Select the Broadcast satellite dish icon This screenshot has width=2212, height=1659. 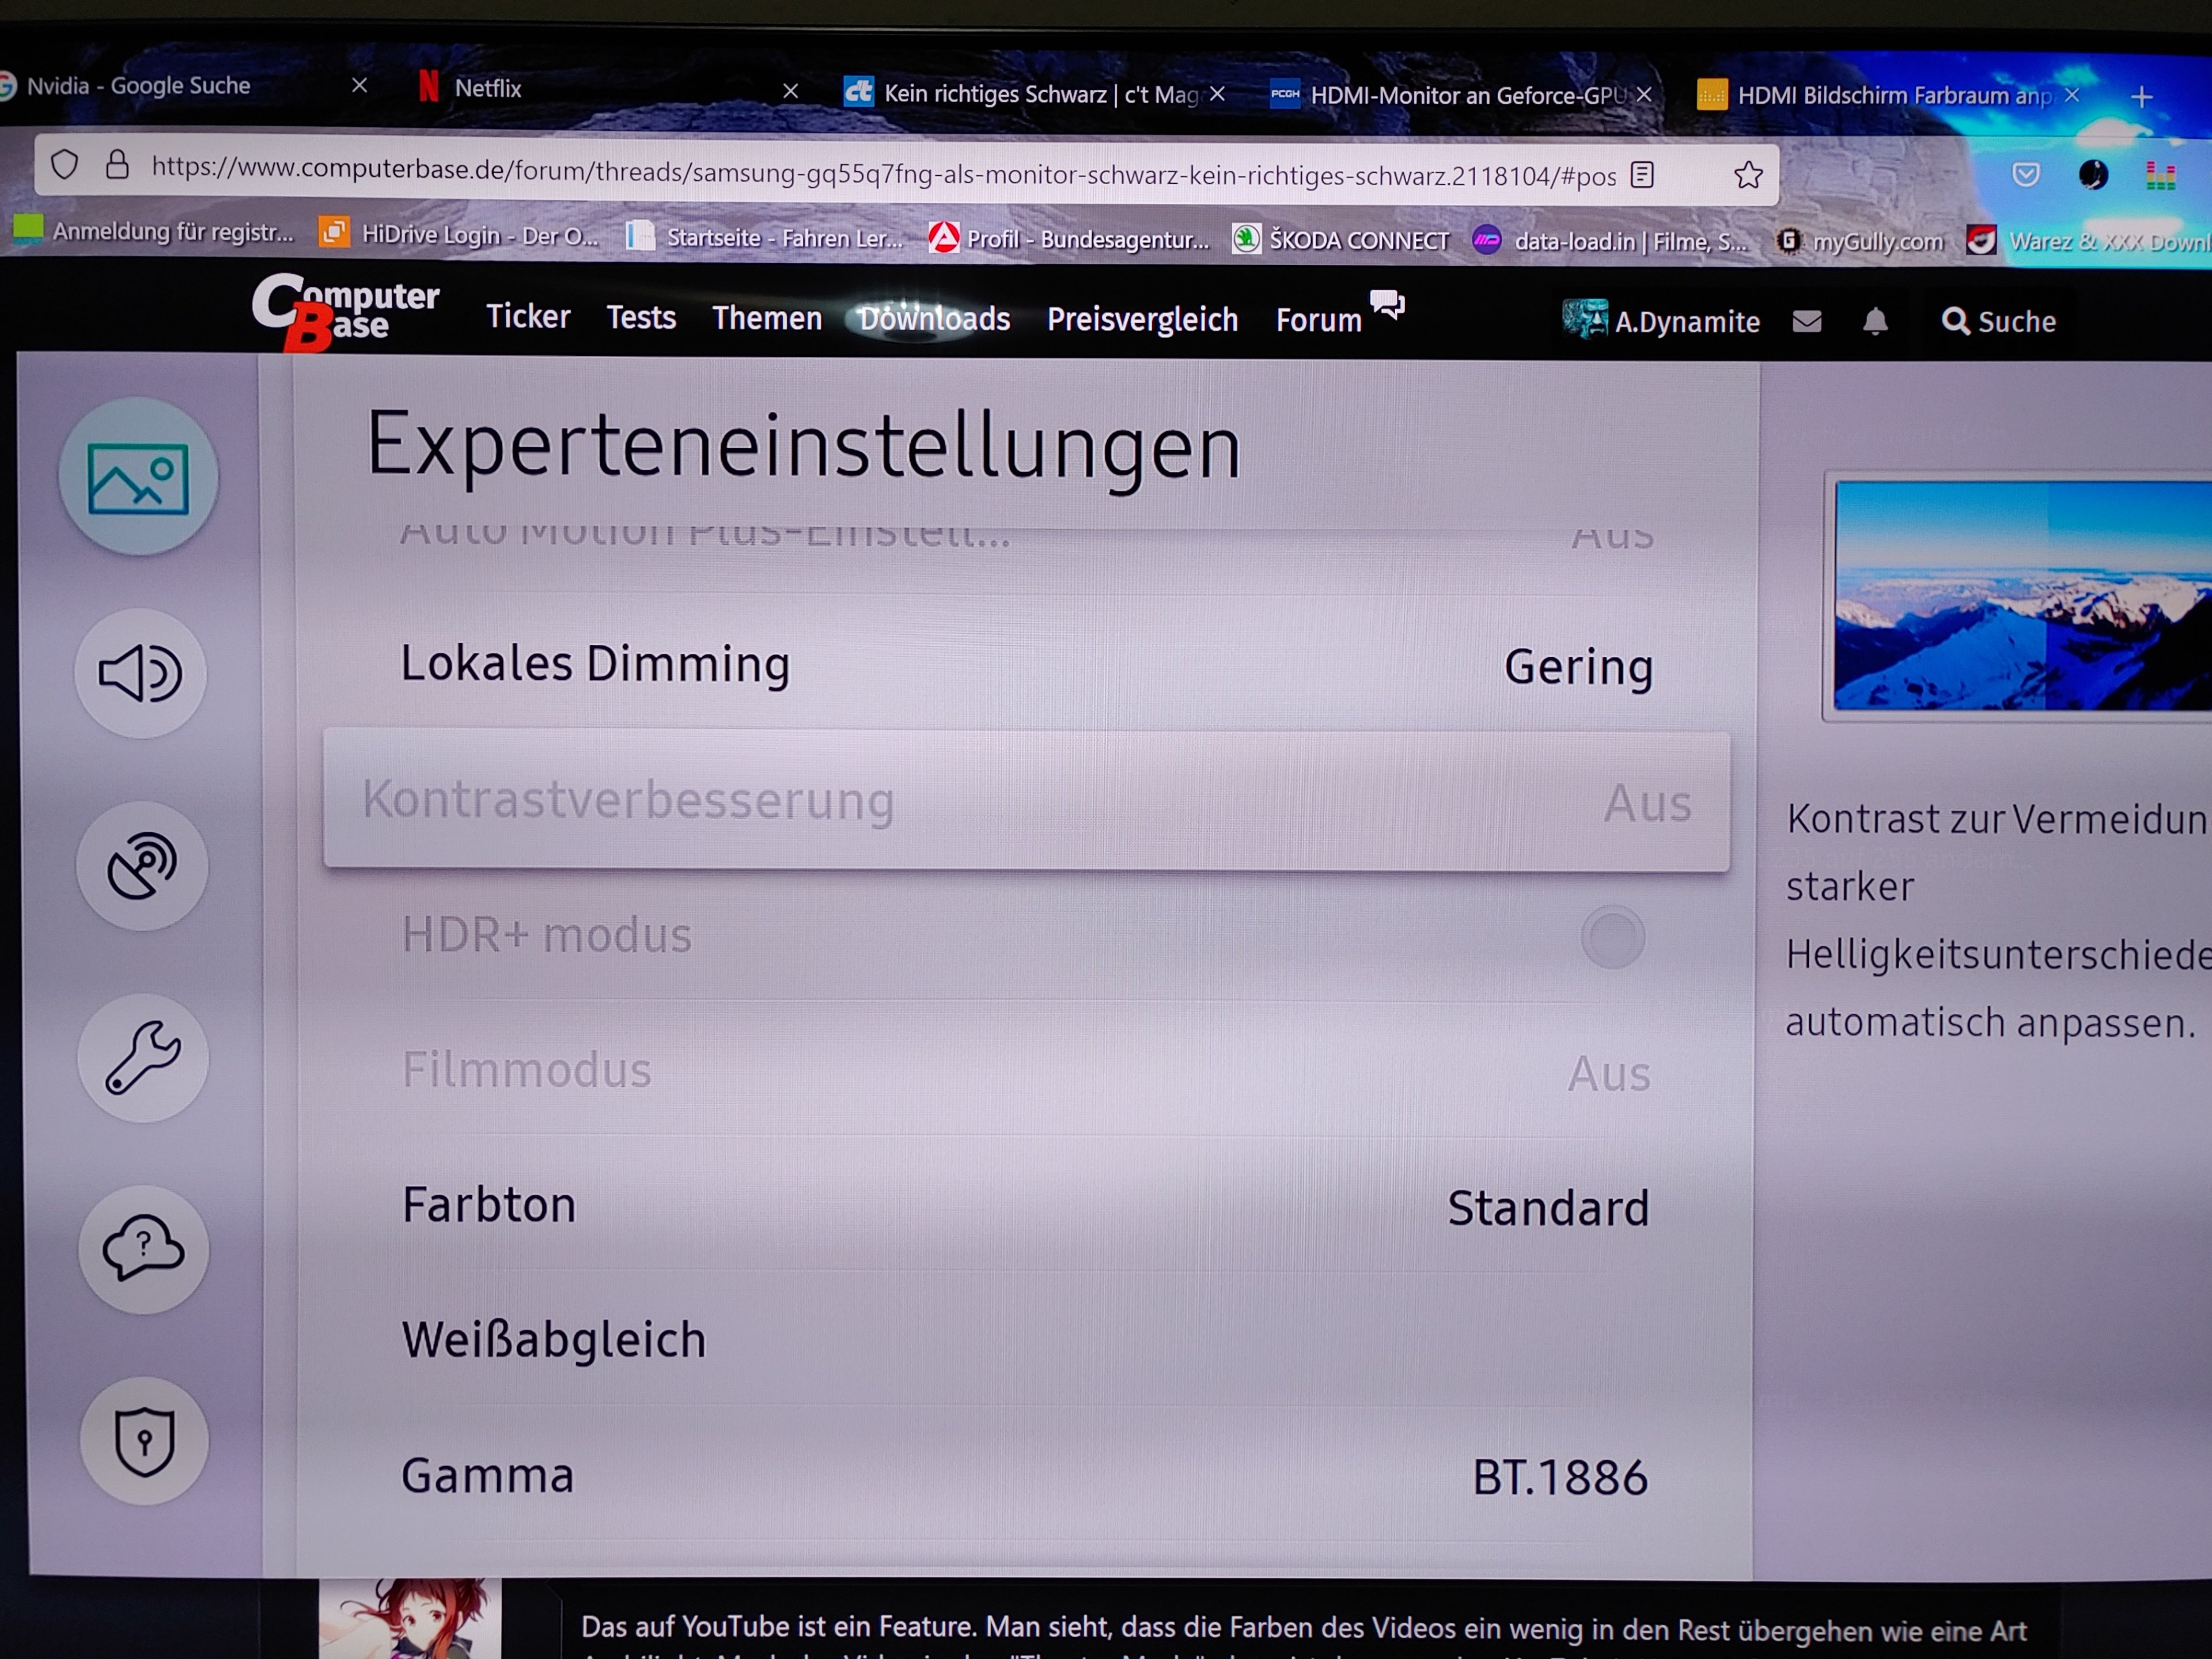[x=142, y=865]
